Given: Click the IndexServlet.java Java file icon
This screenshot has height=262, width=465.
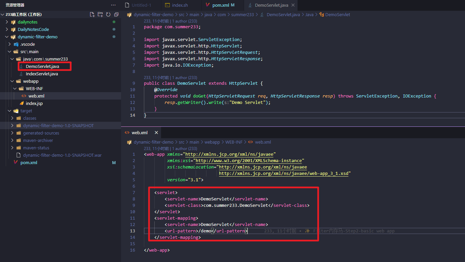Looking at the screenshot, I should (21, 74).
